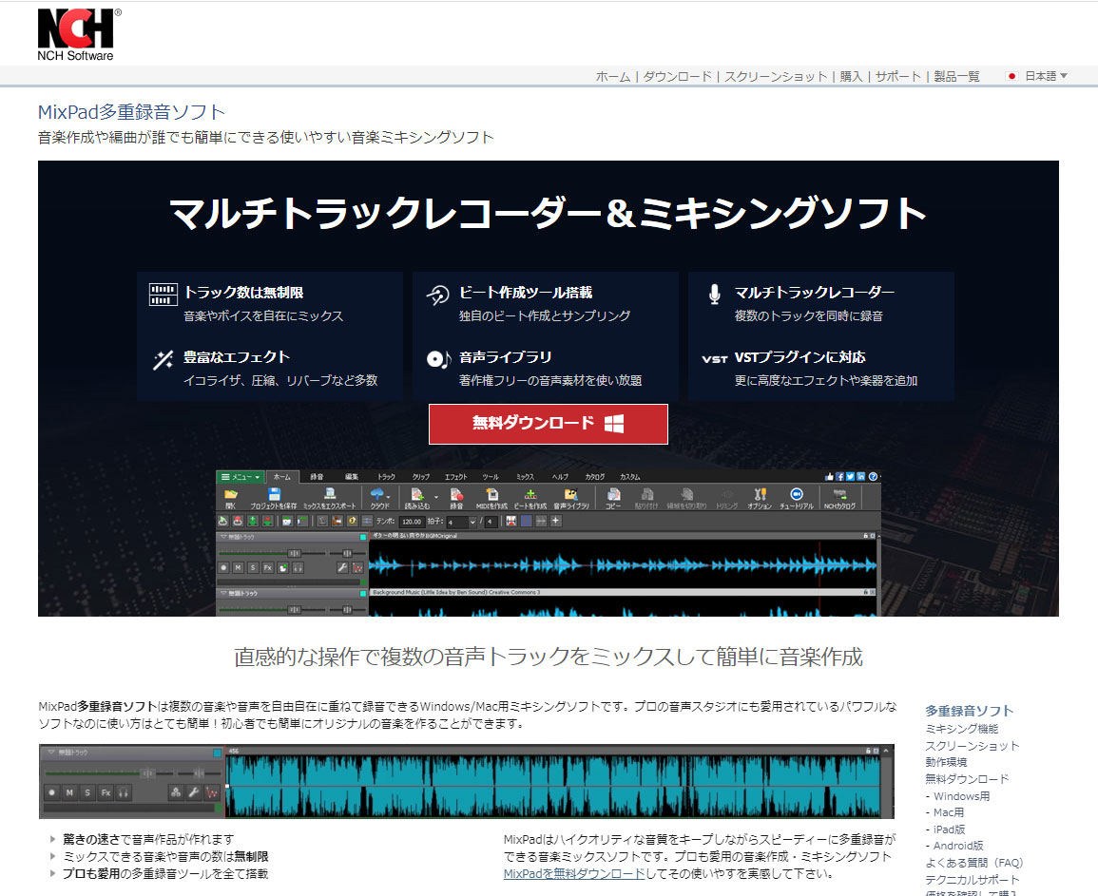
Task: Toggle record arm in lower track strip image
Action: point(51,792)
